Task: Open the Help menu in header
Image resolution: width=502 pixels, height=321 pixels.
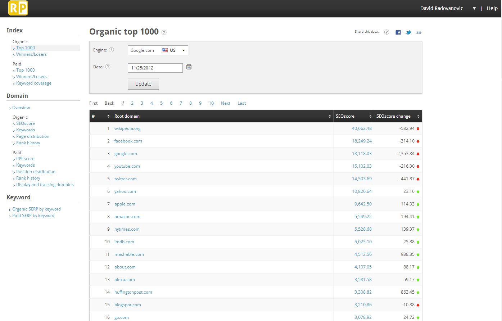Action: coord(492,8)
